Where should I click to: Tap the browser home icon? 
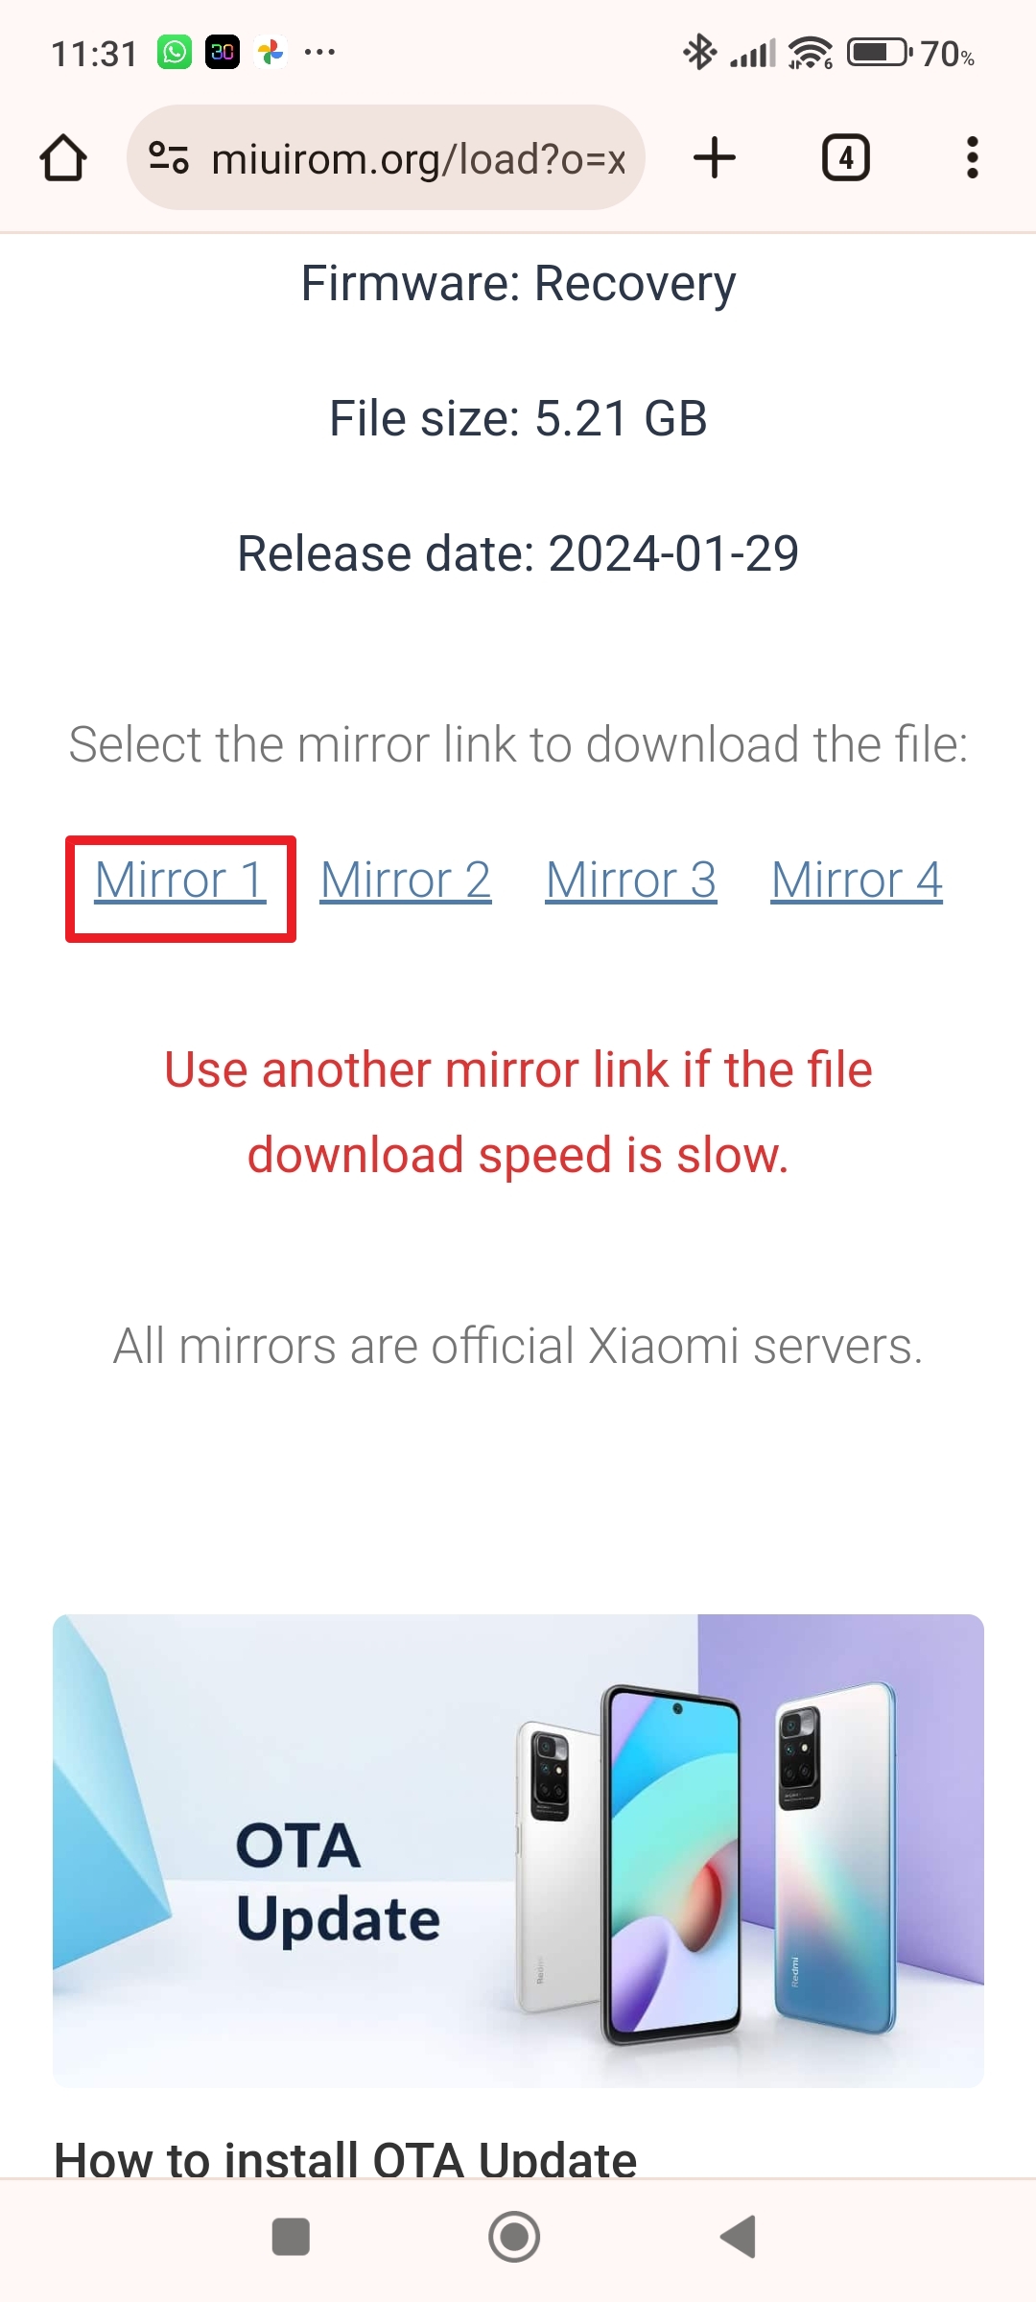coord(63,158)
